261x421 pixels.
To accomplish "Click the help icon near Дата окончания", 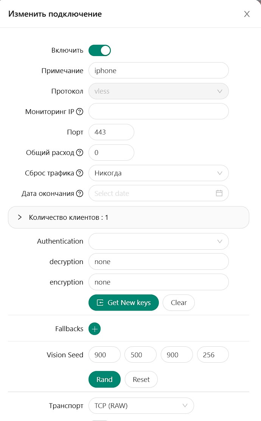I will click(79, 193).
